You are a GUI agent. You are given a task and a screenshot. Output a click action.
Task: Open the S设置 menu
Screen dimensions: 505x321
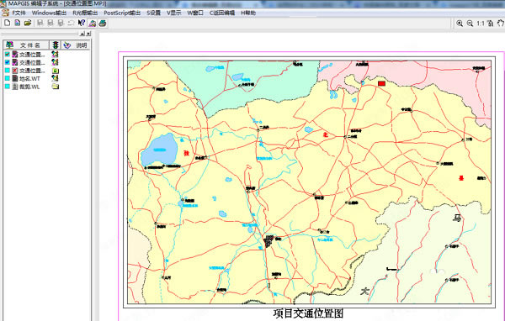154,13
